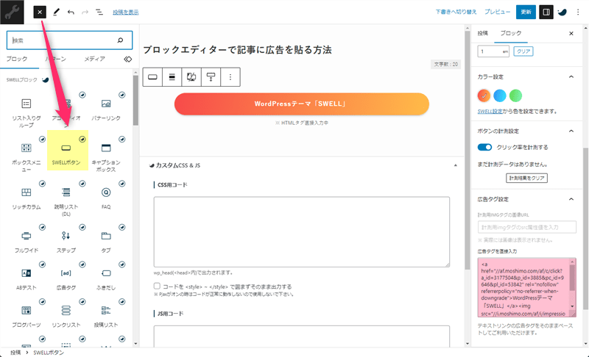This screenshot has width=589, height=357.
Task: Close the settings sidebar
Action: pyautogui.click(x=571, y=33)
